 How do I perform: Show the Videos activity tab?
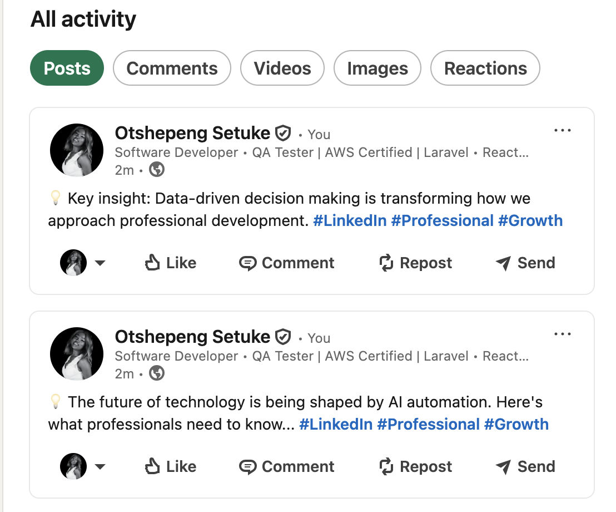click(x=282, y=68)
